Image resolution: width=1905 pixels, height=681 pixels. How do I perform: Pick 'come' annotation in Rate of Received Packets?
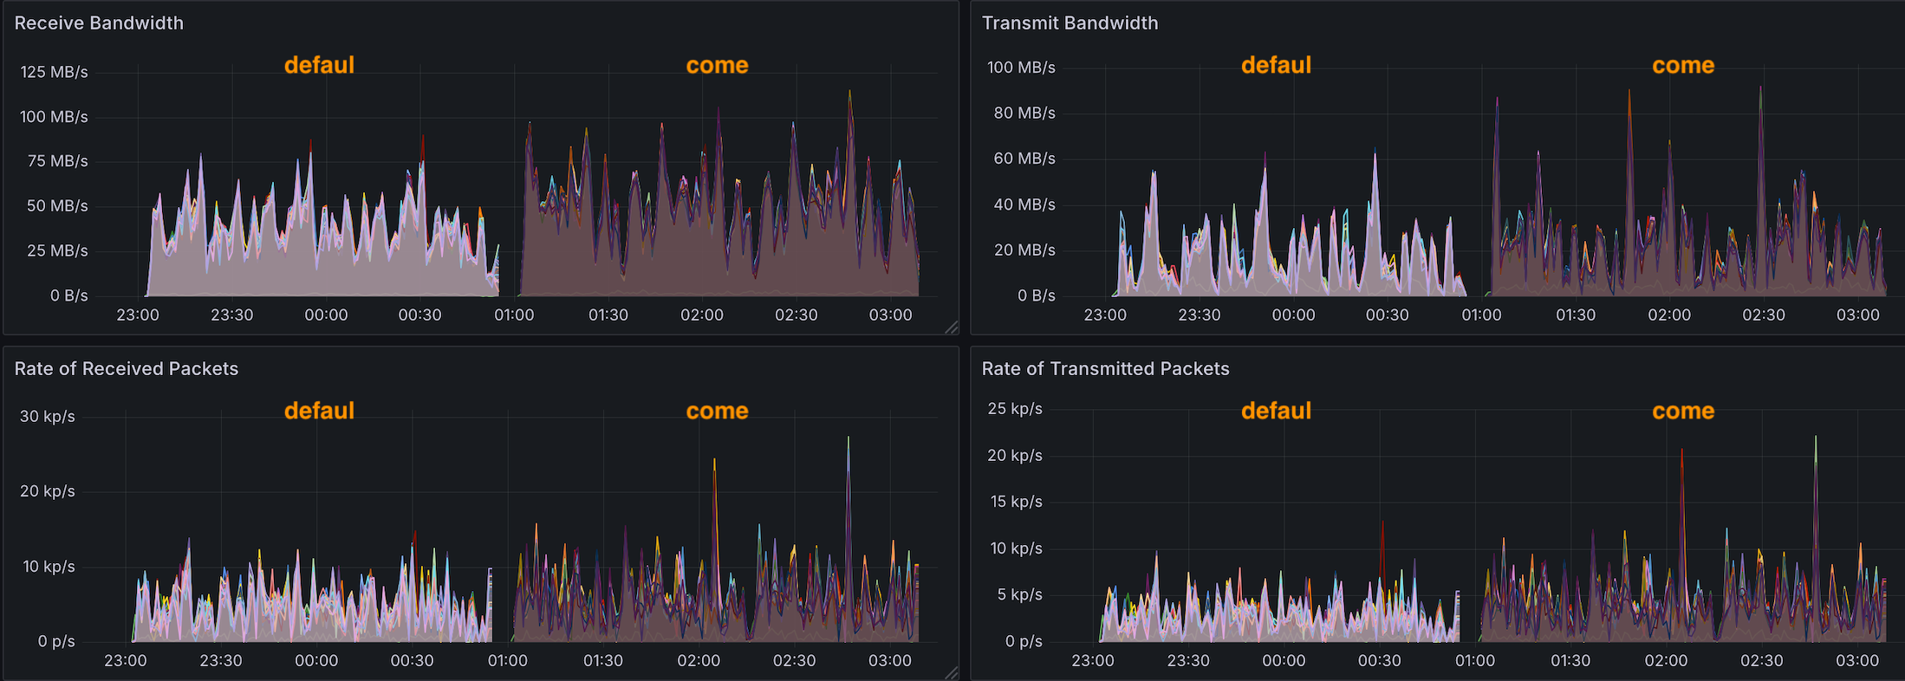(x=717, y=411)
